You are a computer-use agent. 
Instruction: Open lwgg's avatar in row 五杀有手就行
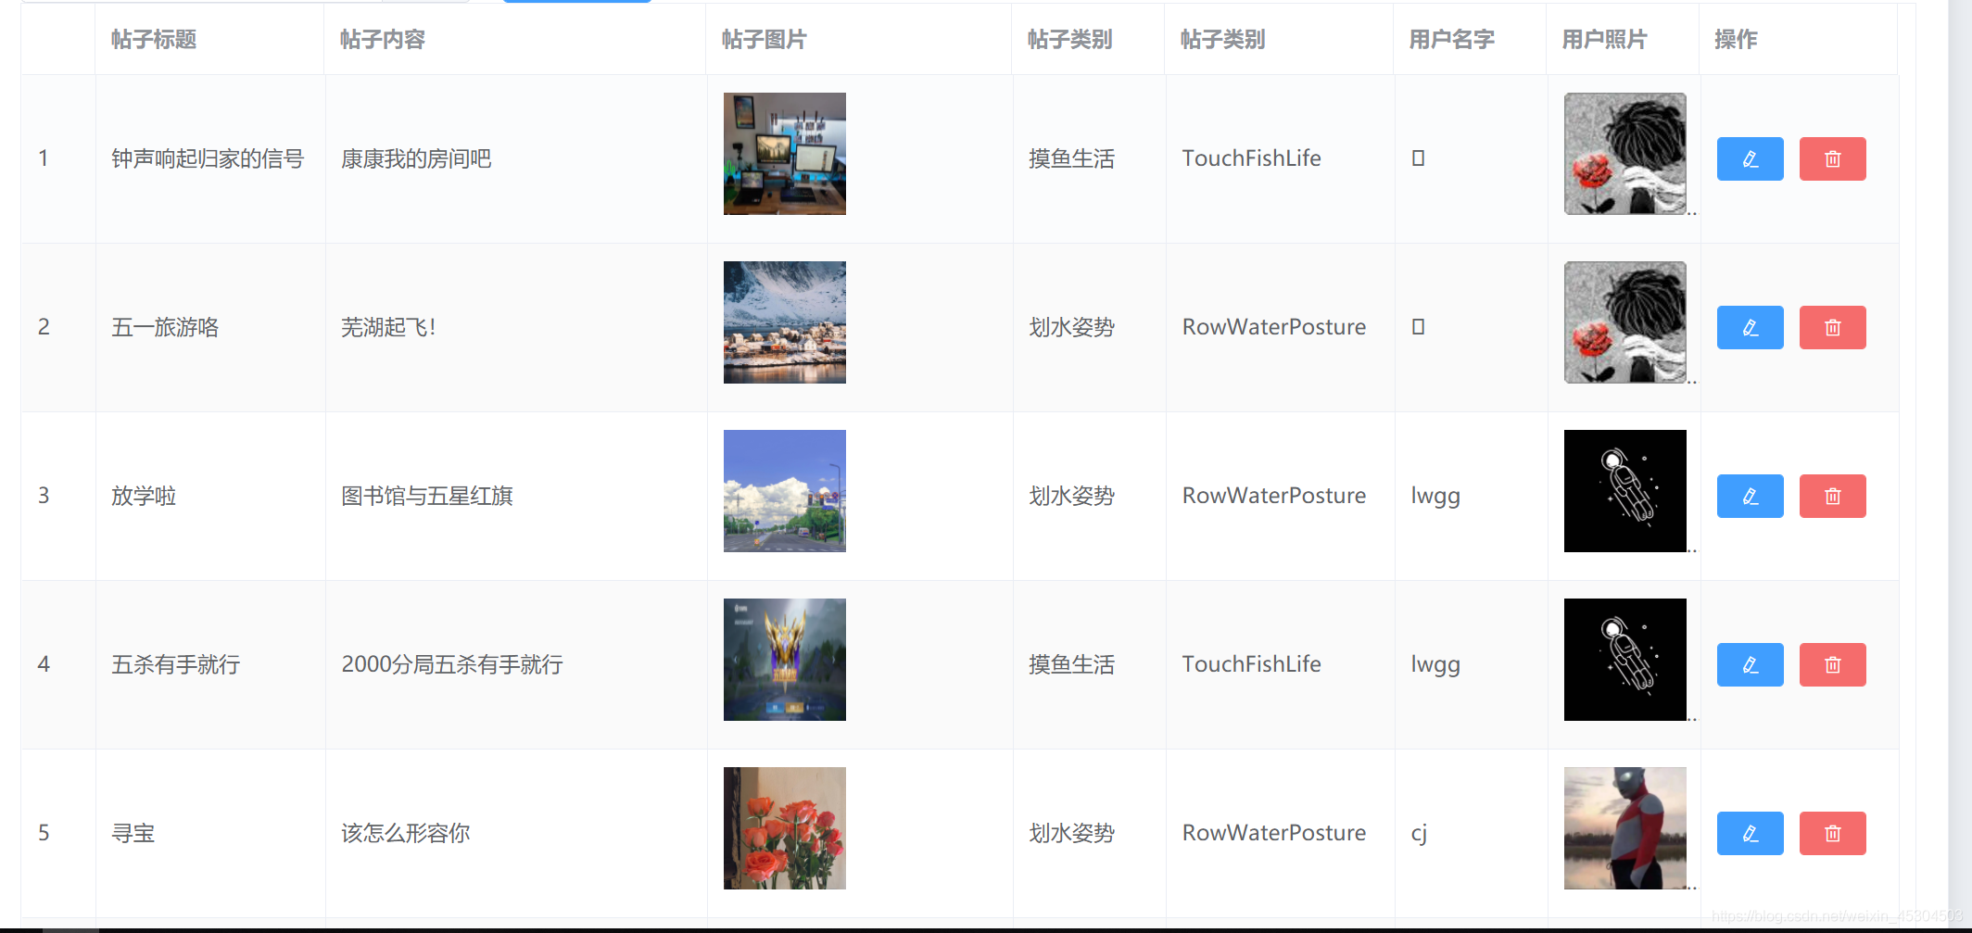click(x=1624, y=660)
